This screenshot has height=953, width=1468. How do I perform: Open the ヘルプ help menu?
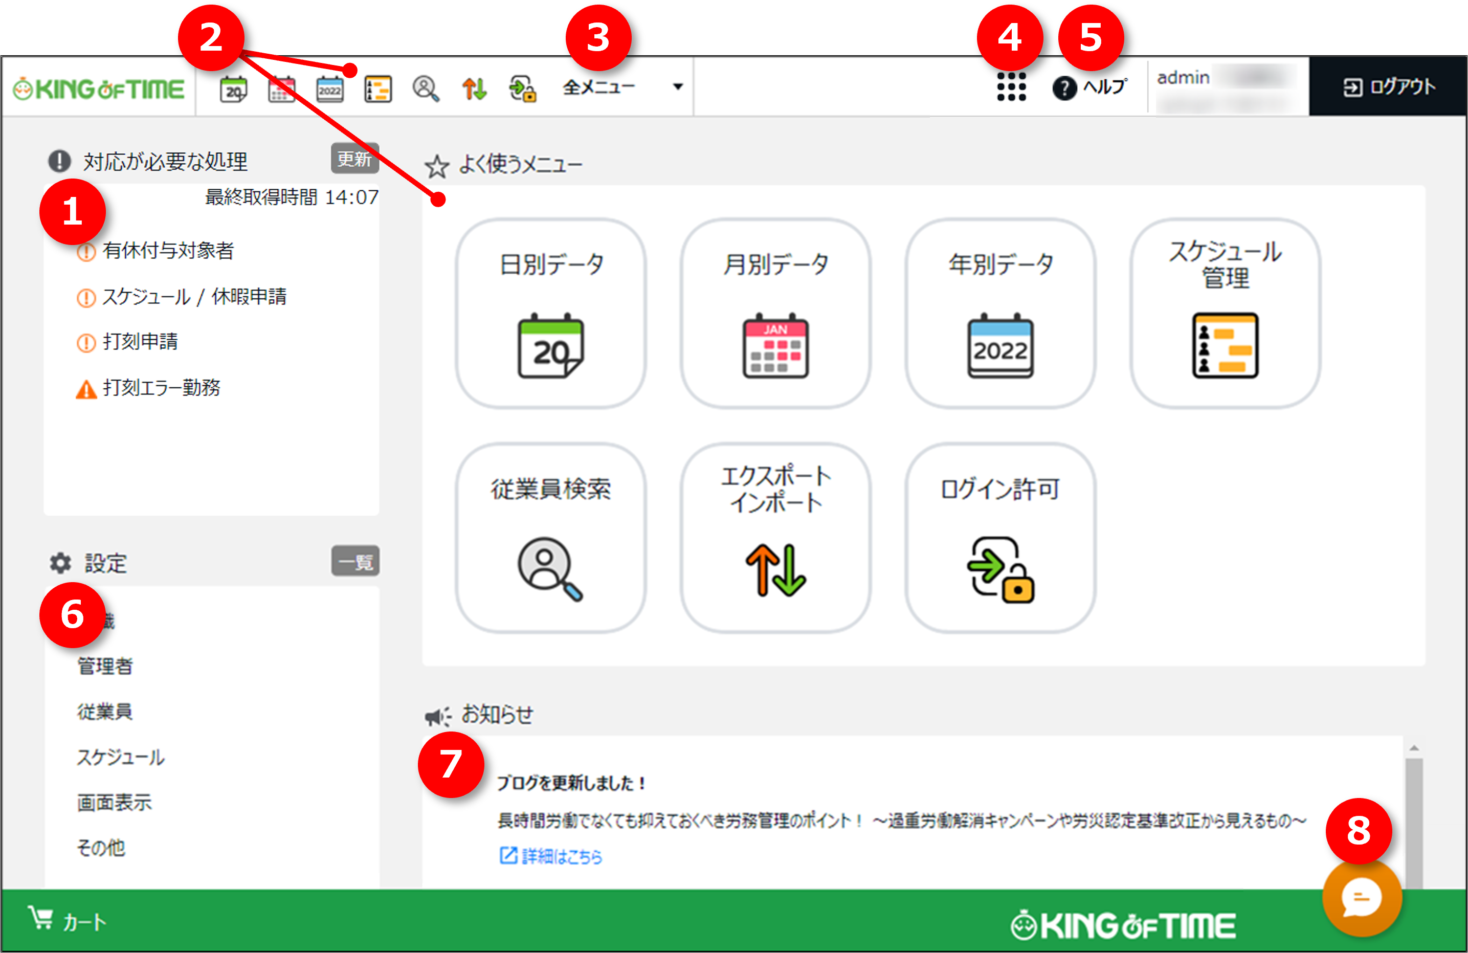1090,87
